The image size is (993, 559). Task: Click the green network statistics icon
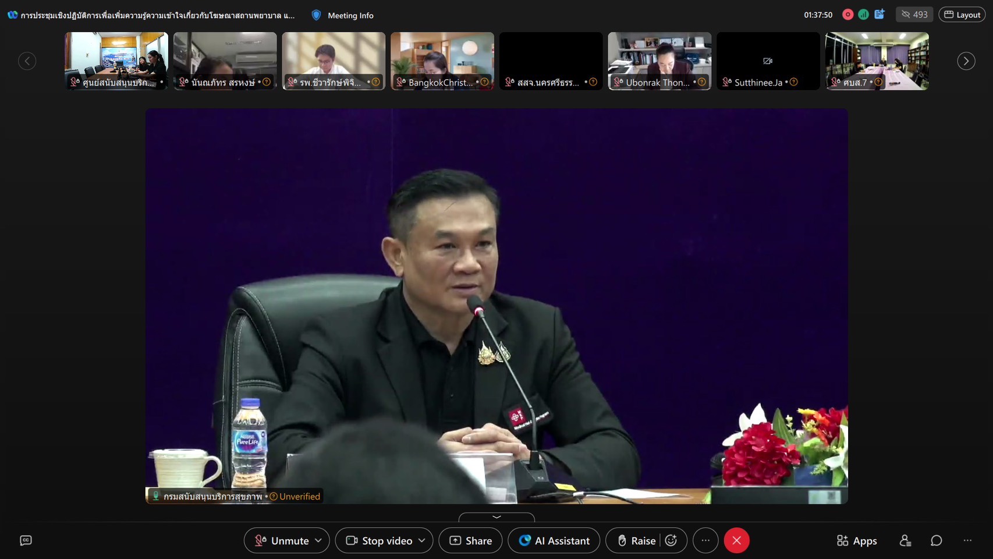[864, 15]
